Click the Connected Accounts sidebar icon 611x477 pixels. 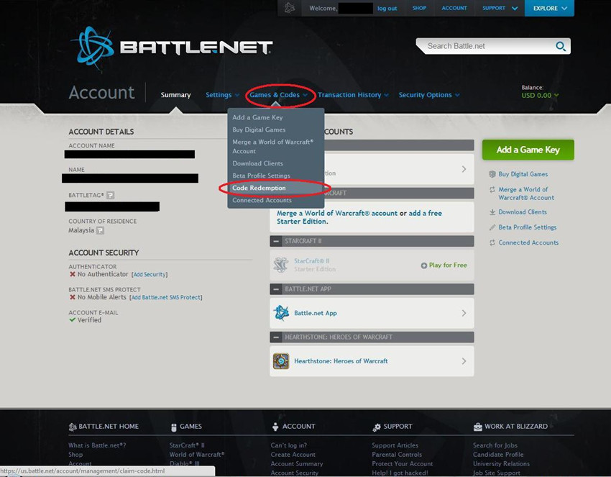pyautogui.click(x=492, y=242)
